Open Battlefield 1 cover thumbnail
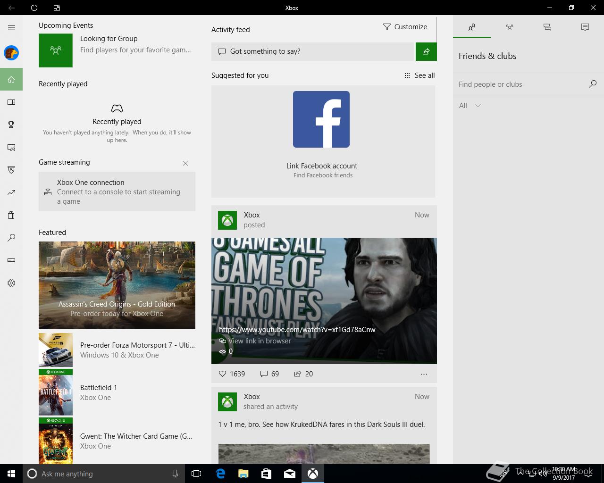This screenshot has height=483, width=604. tap(56, 392)
